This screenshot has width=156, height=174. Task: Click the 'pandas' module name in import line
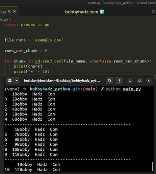pos(28,25)
